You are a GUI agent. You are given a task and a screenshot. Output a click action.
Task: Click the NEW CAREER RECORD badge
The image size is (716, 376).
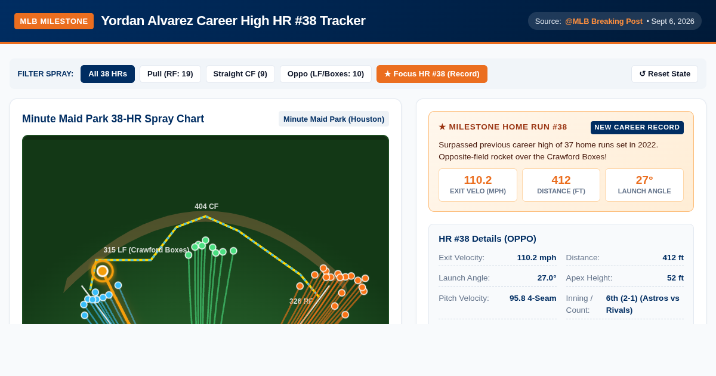coord(637,127)
